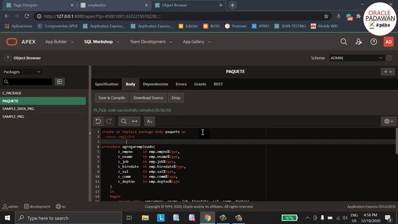398x224 pixels.
Task: Open the Errors tab
Action: [181, 84]
